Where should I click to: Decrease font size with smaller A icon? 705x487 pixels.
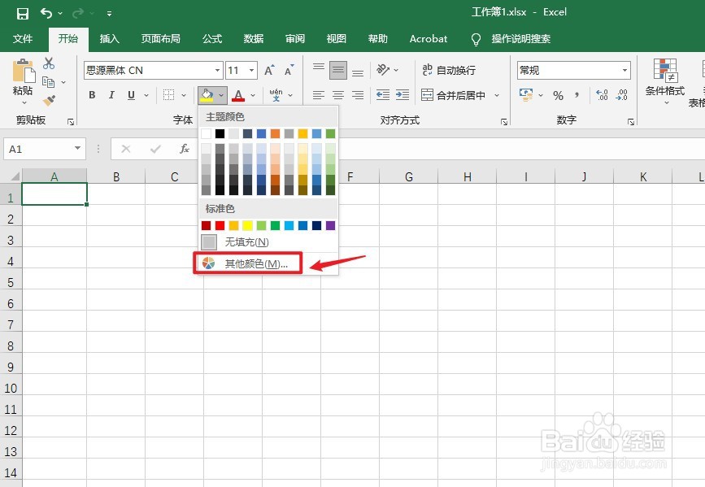(x=289, y=70)
